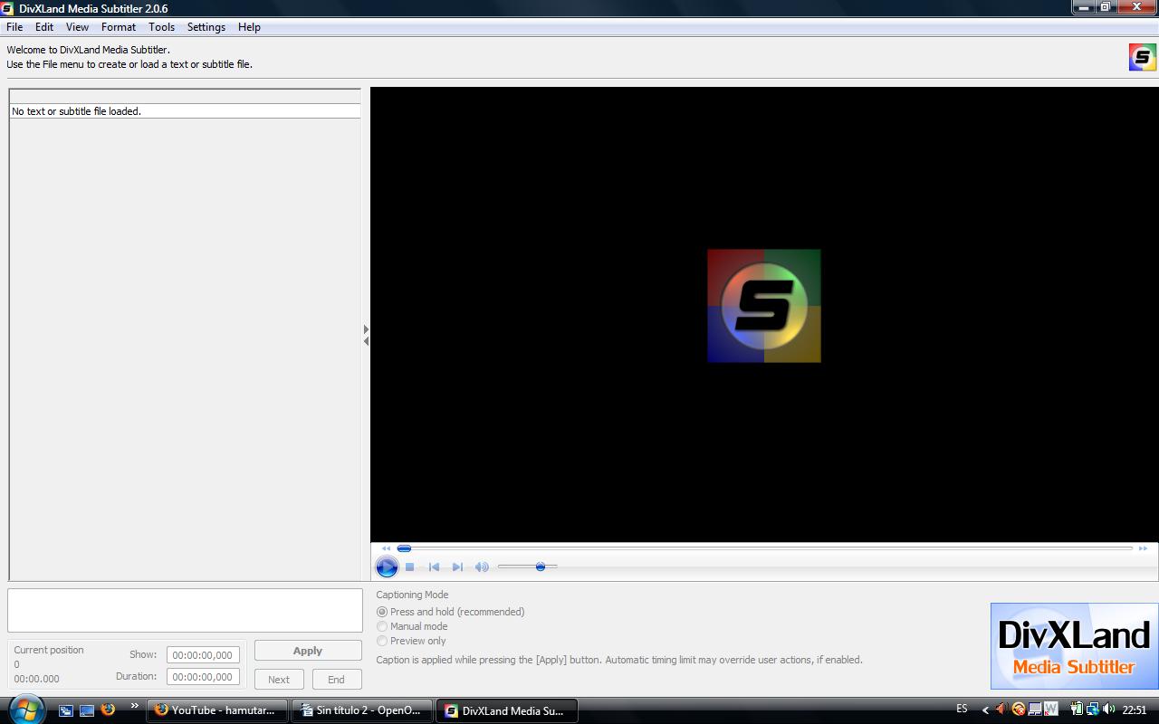Click the End button
This screenshot has height=724, width=1159.
point(336,680)
